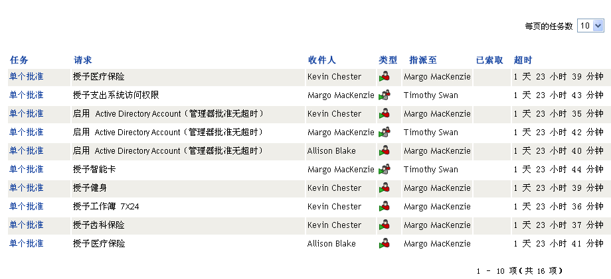This screenshot has width=611, height=279.
Task: Click type icon in 授予健身 row
Action: (x=385, y=188)
